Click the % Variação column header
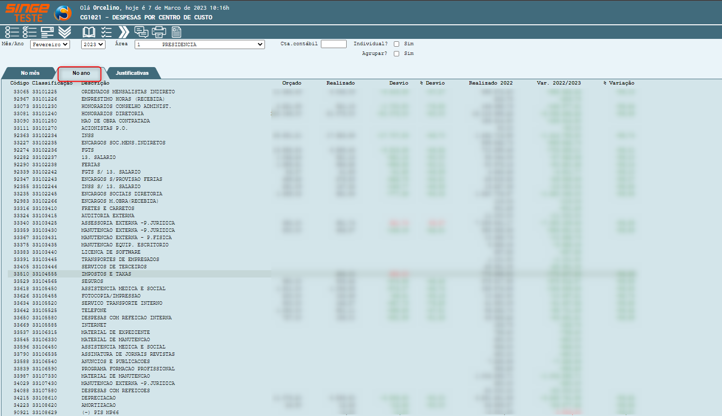The image size is (722, 416). 619,83
